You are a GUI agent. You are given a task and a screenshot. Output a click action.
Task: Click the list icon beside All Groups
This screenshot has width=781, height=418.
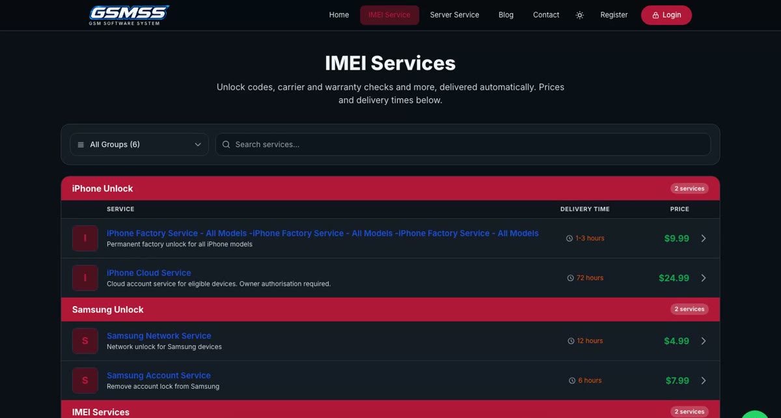pyautogui.click(x=81, y=145)
